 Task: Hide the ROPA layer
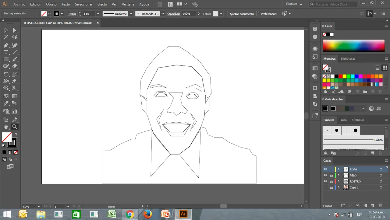coord(325,169)
